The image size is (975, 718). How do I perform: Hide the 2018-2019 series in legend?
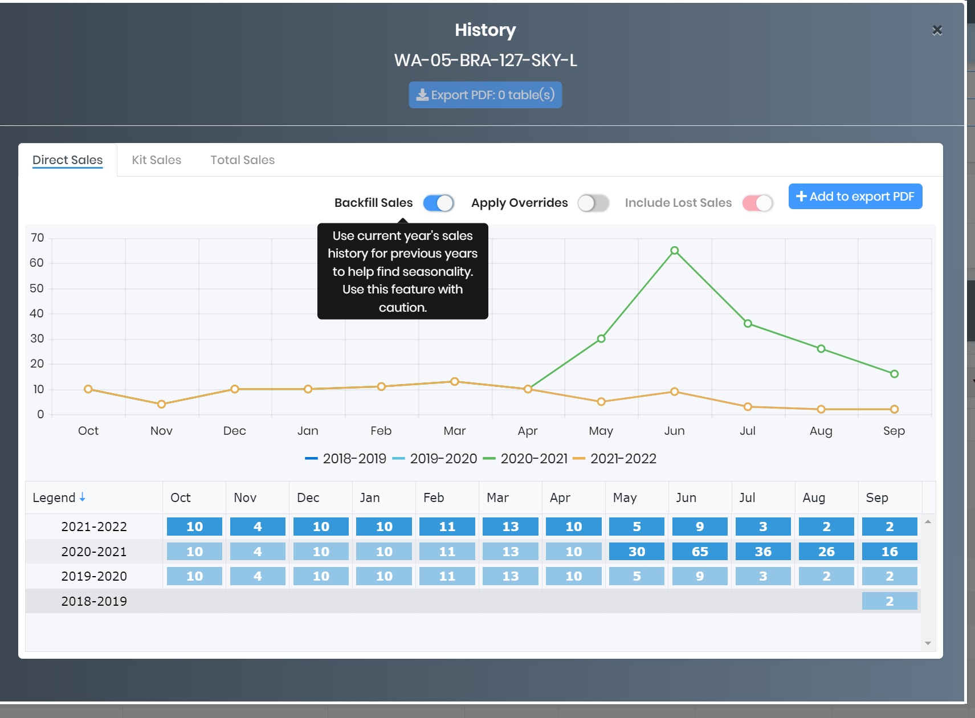(346, 459)
